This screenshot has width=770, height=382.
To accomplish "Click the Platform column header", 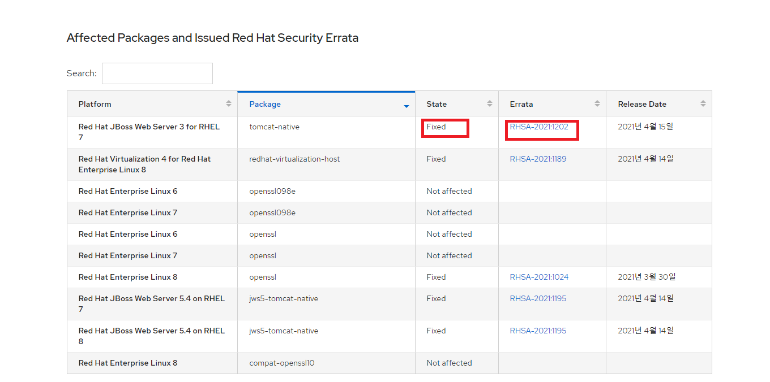I will pyautogui.click(x=152, y=104).
